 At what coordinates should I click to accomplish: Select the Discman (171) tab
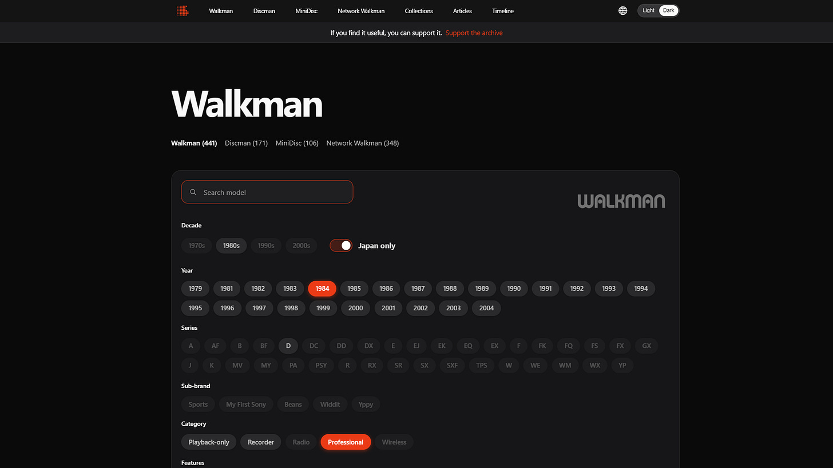(x=246, y=143)
